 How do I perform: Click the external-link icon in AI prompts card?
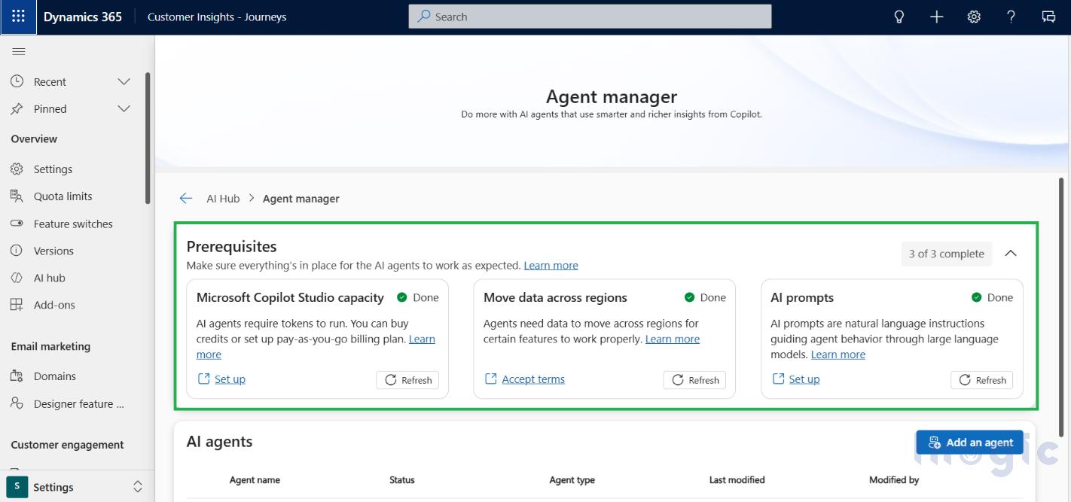(x=778, y=379)
